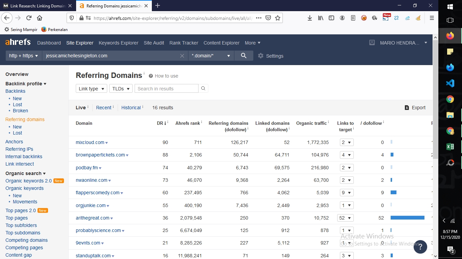Go back to previous page
The width and height of the screenshot is (462, 259).
[x=7, y=18]
